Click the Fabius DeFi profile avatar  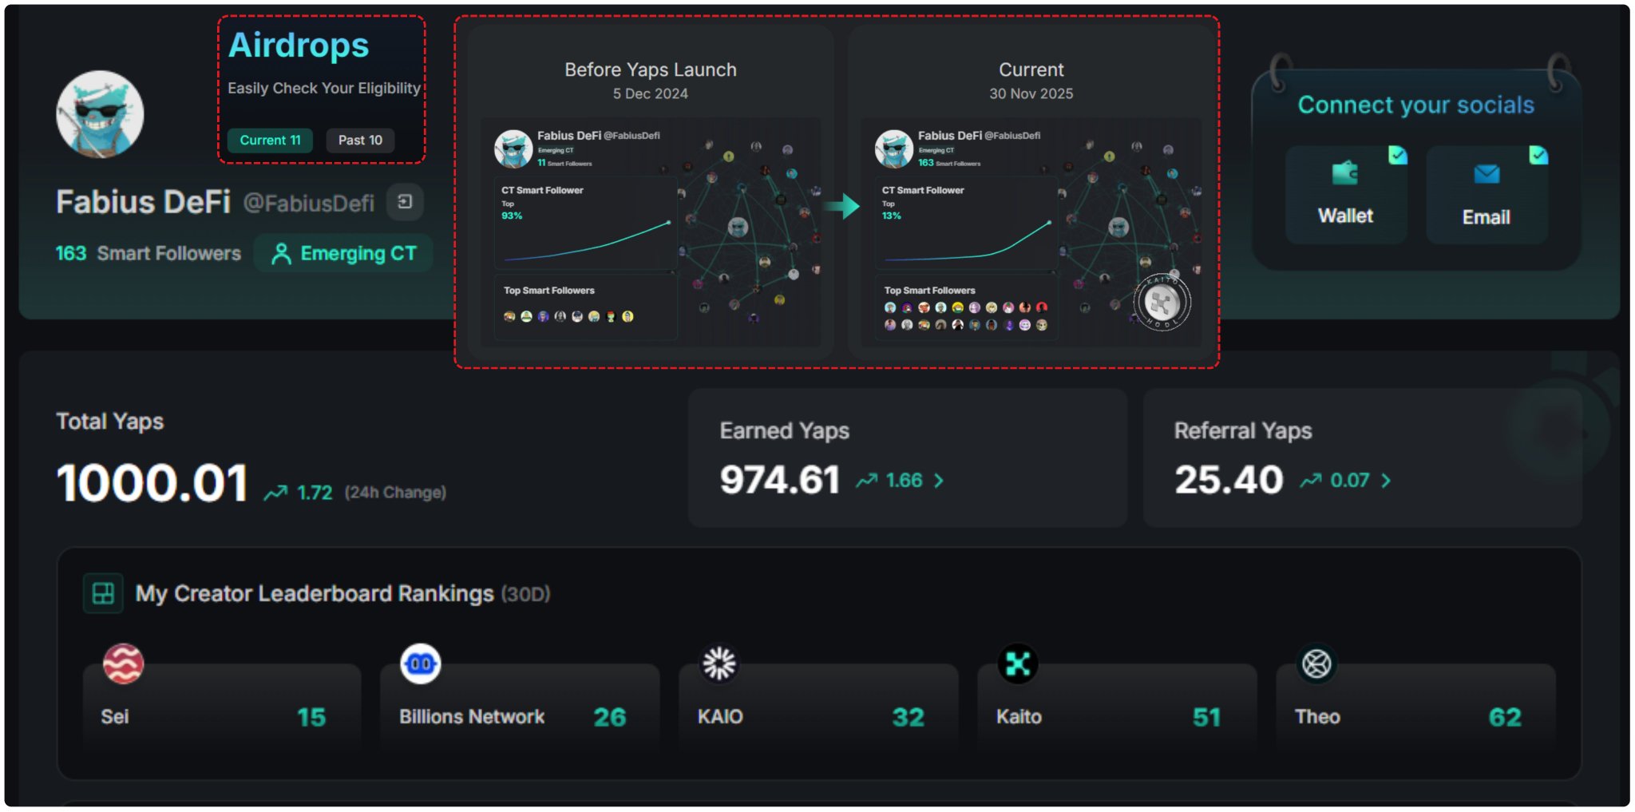[100, 114]
